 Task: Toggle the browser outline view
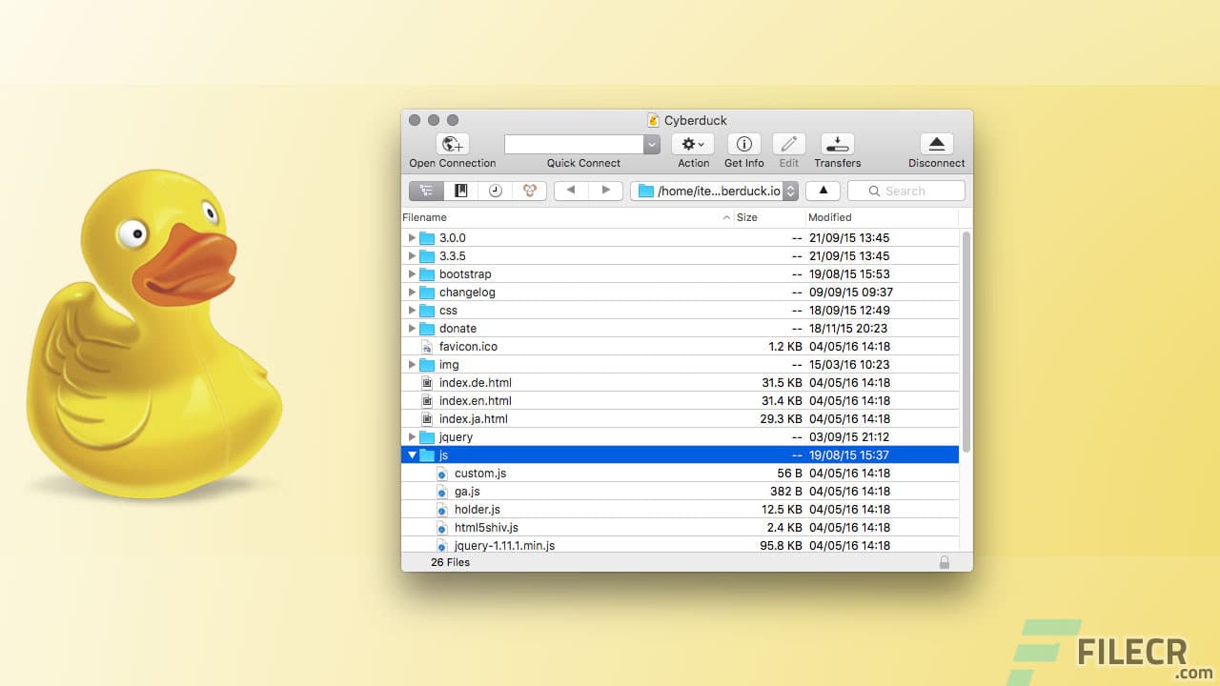pos(426,191)
